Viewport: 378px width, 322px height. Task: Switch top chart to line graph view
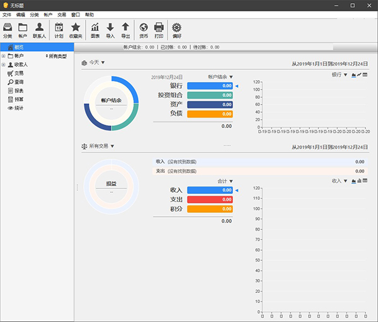tap(359, 75)
